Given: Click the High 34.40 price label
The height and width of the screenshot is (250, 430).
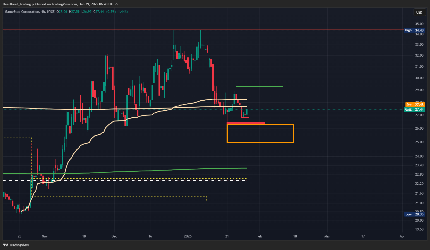Looking at the screenshot, I should 414,30.
